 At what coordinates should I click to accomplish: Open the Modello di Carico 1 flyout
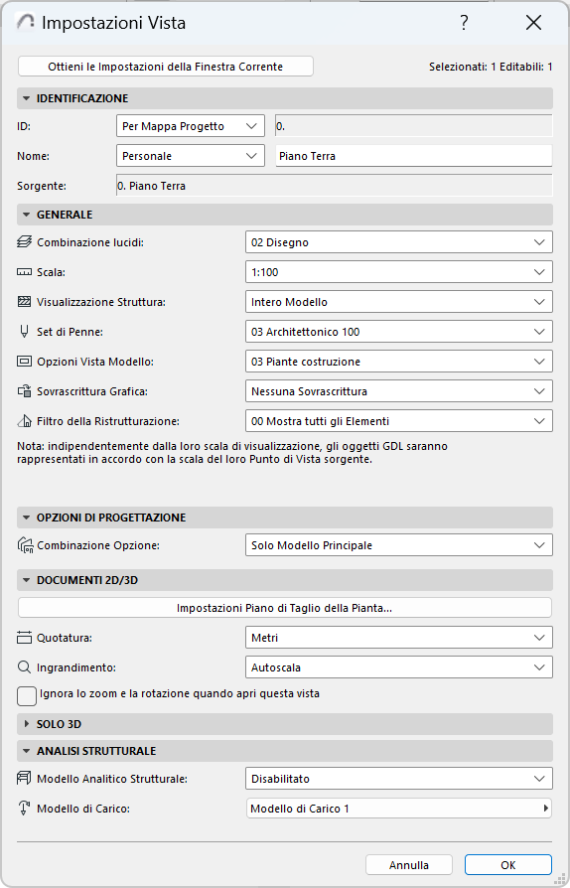click(x=399, y=809)
